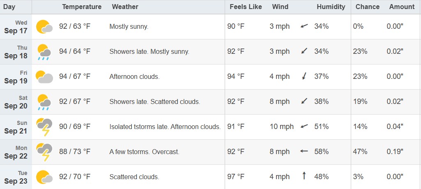Click the 47% precipitation chance value

[x=360, y=152]
